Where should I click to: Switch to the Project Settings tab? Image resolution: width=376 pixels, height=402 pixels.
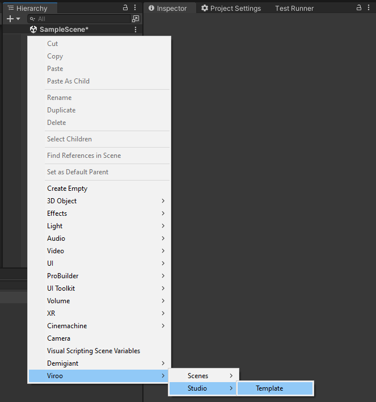pos(231,9)
